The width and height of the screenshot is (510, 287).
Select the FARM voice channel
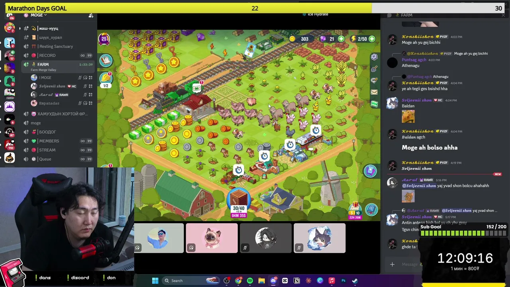pyautogui.click(x=58, y=66)
